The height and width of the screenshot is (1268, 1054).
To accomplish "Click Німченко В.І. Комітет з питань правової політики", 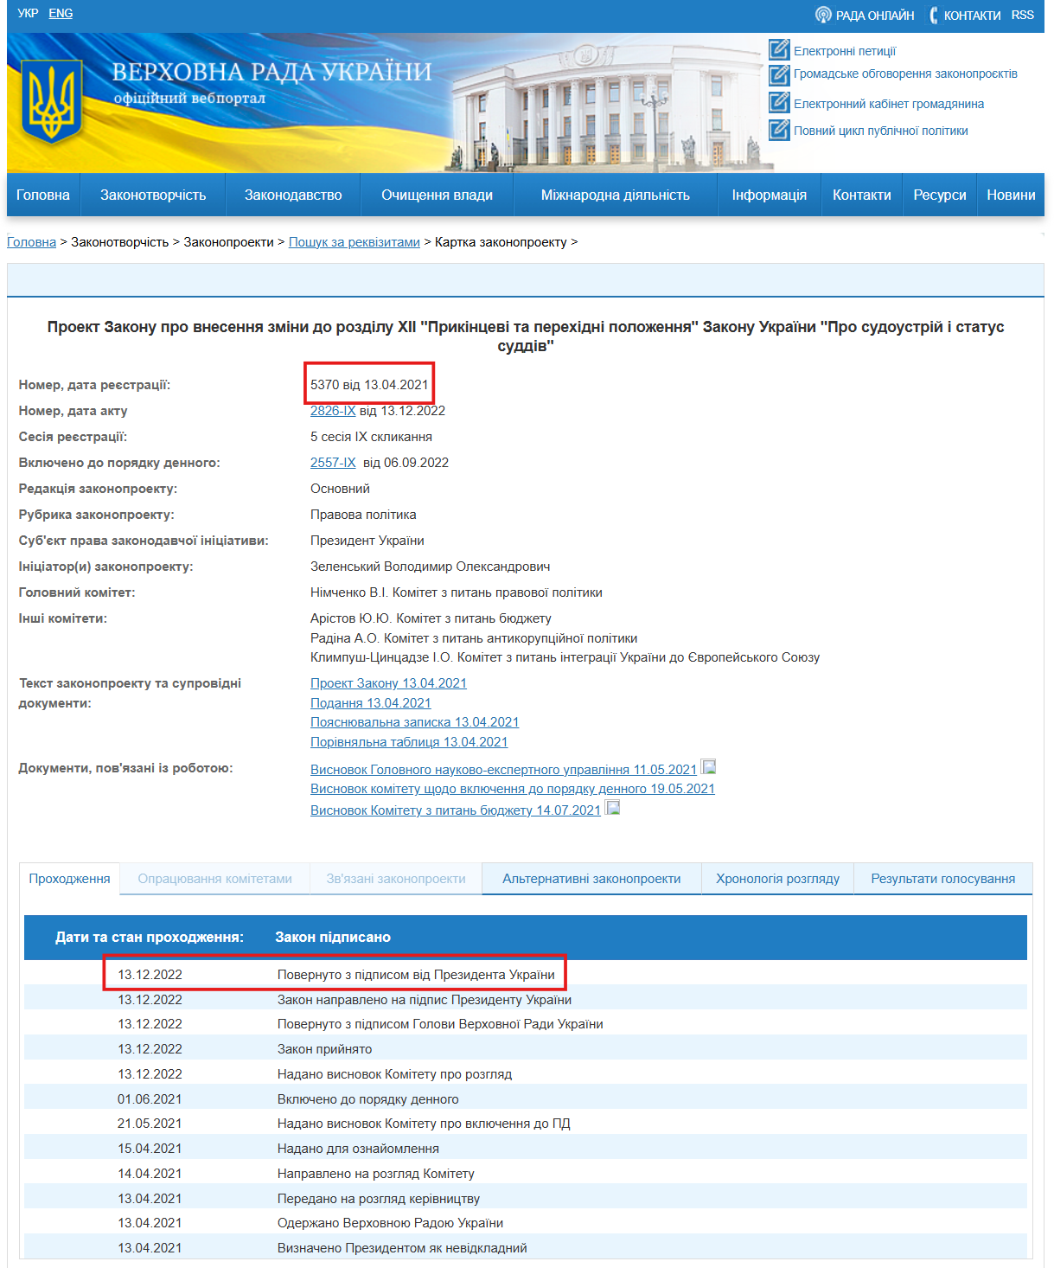I will coord(457,592).
